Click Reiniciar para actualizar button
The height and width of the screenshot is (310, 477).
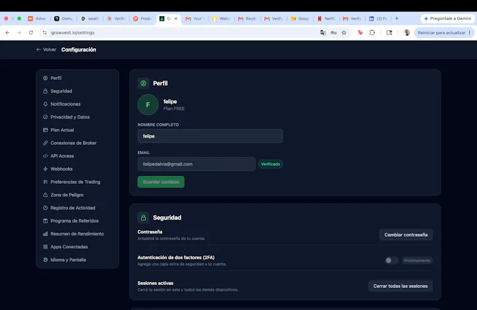point(441,33)
